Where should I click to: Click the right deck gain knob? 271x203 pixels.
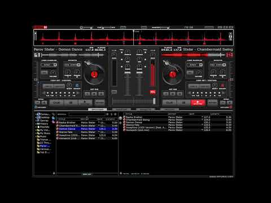click(x=153, y=55)
